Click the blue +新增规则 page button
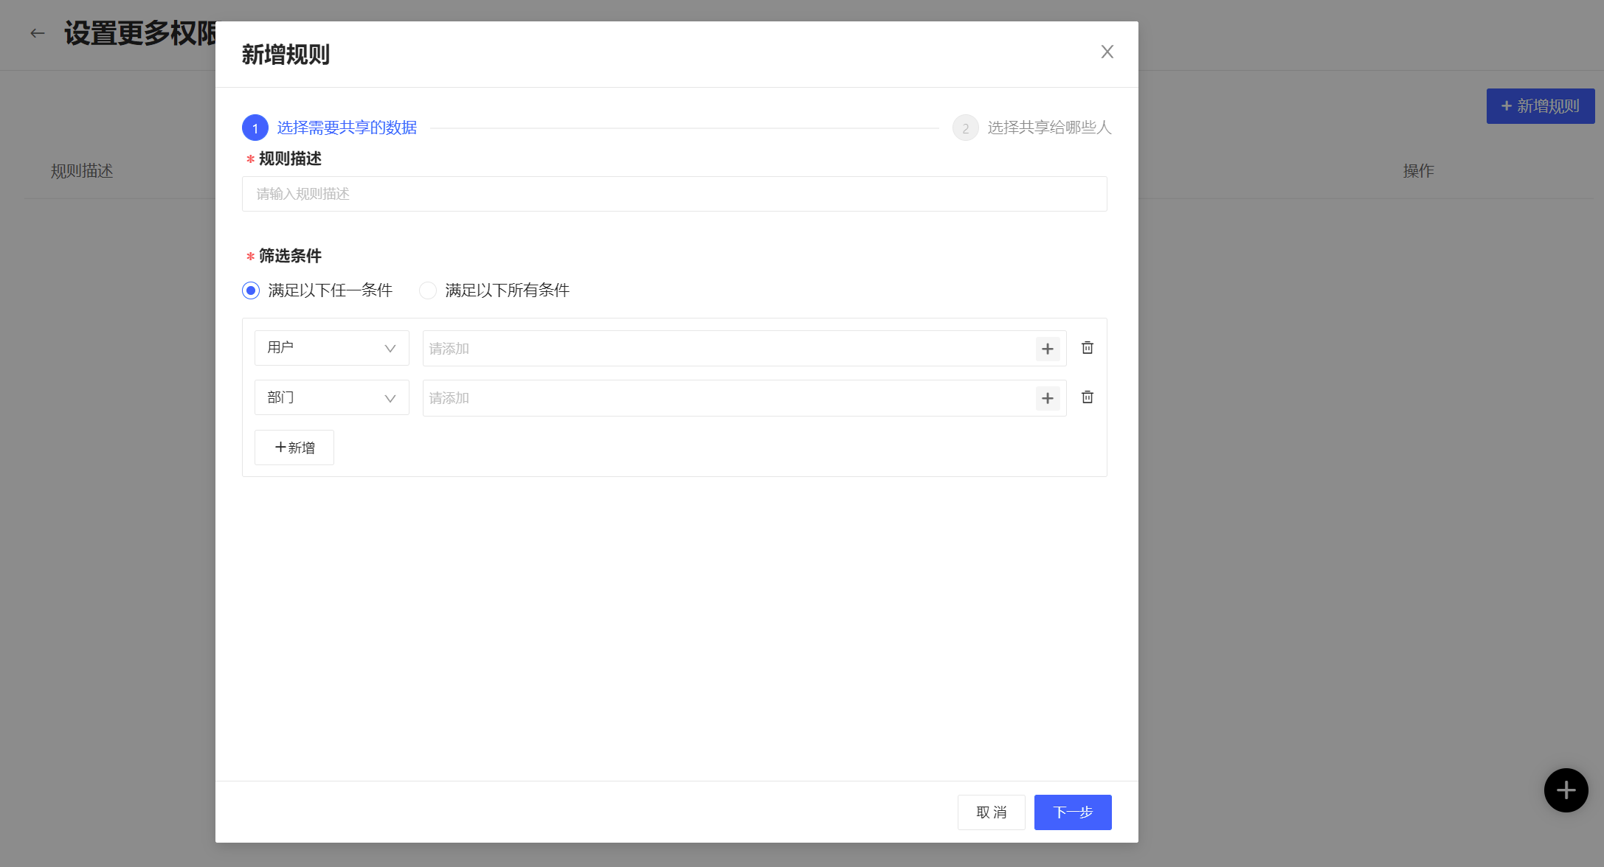 pos(1540,106)
